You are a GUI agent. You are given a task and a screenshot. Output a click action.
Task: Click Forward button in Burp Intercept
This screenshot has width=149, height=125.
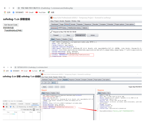(x=56, y=35)
